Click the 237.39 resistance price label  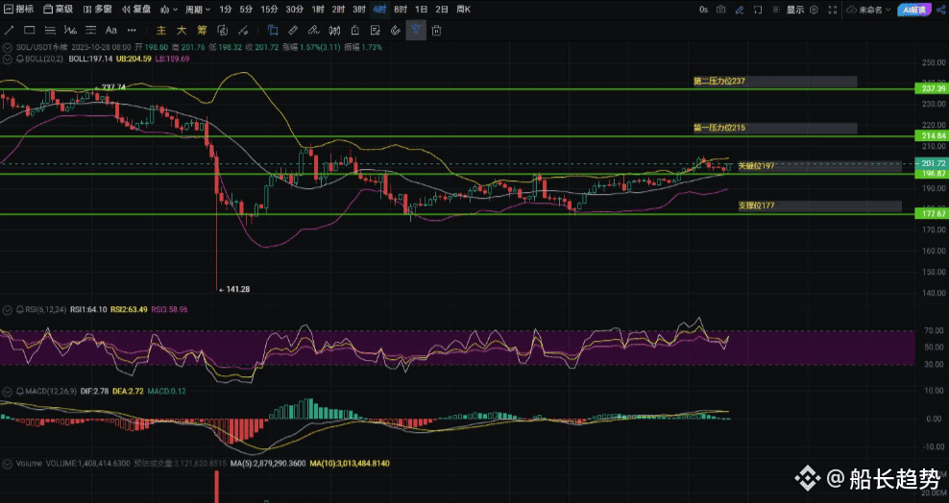click(927, 88)
